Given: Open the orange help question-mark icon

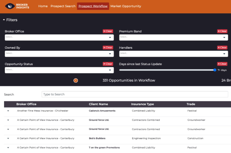Looking at the screenshot, I should pyautogui.click(x=76, y=80).
